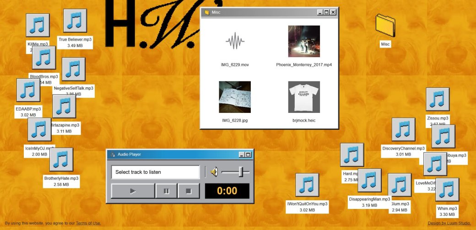Screen dimensions: 476x230
Task: Select the EDAABP.mp3 music icon
Action: point(28,90)
